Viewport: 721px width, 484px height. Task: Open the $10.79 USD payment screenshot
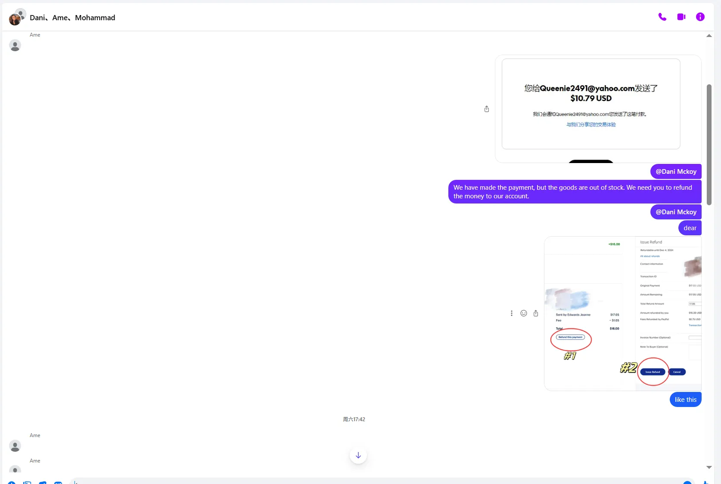click(x=598, y=109)
